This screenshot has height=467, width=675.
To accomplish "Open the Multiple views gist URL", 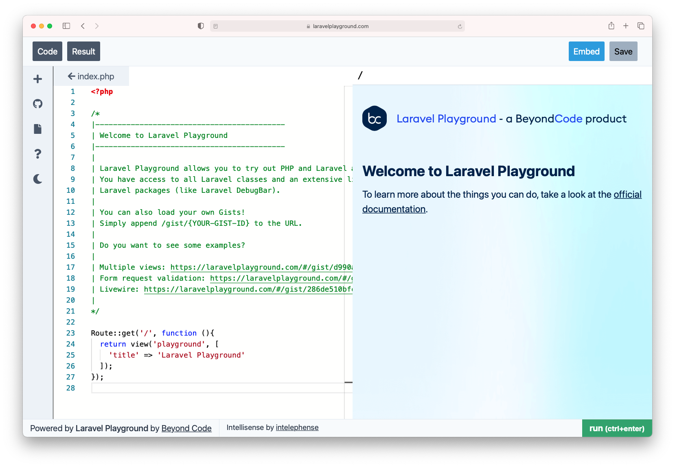I will [261, 267].
